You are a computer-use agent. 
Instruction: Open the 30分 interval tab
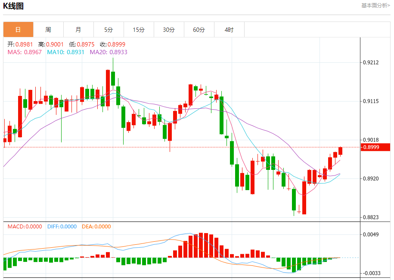point(169,30)
